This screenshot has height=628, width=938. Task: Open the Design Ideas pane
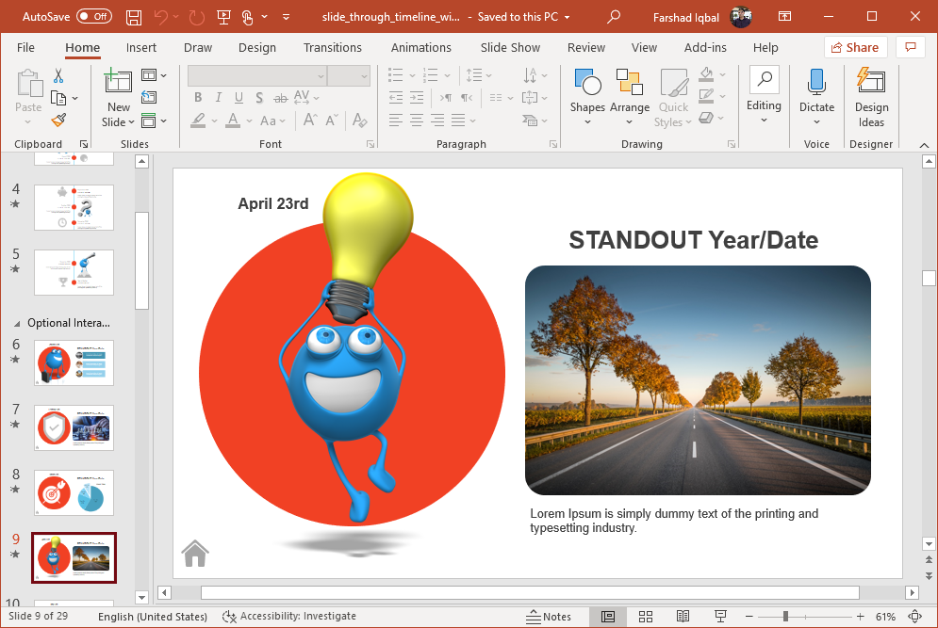871,98
